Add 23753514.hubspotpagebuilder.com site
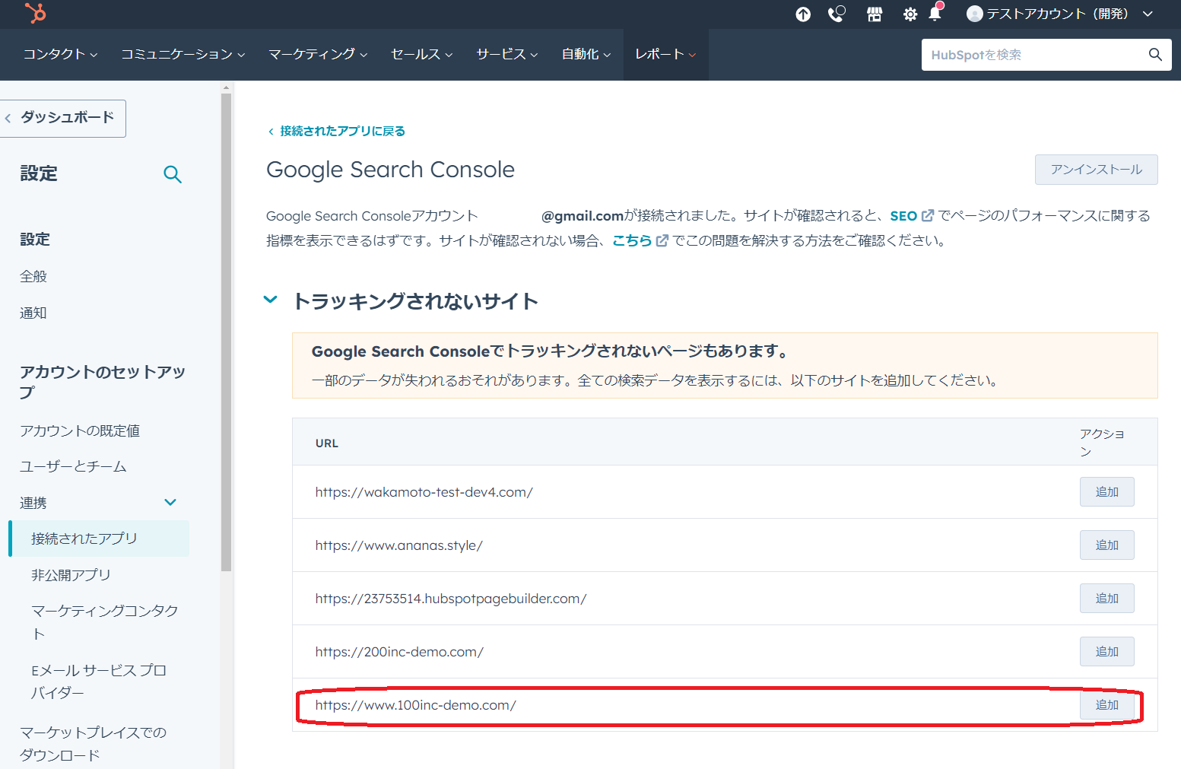The height and width of the screenshot is (769, 1181). [1106, 599]
